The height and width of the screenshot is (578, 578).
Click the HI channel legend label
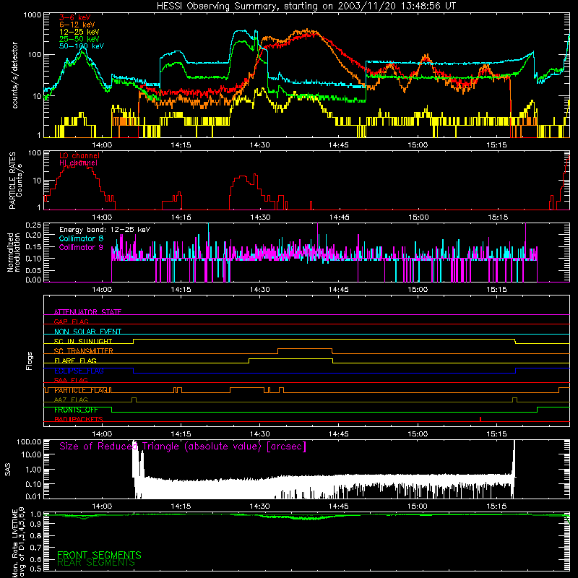click(x=78, y=163)
